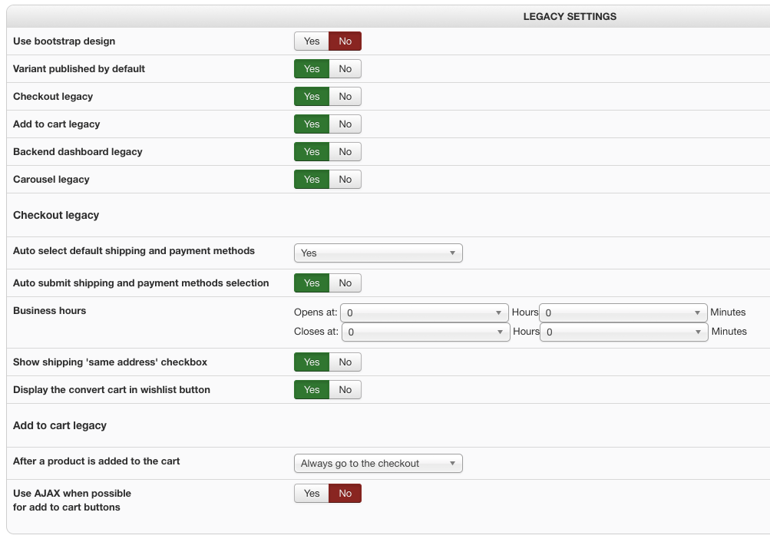770x542 pixels.
Task: Switch Backend dashboard legacy to No
Action: point(345,152)
